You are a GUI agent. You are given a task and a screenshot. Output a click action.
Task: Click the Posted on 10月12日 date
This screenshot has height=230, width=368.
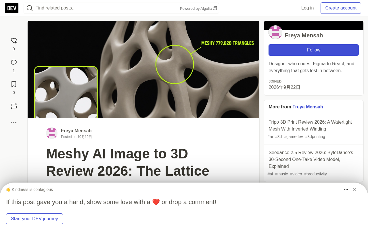click(x=76, y=137)
